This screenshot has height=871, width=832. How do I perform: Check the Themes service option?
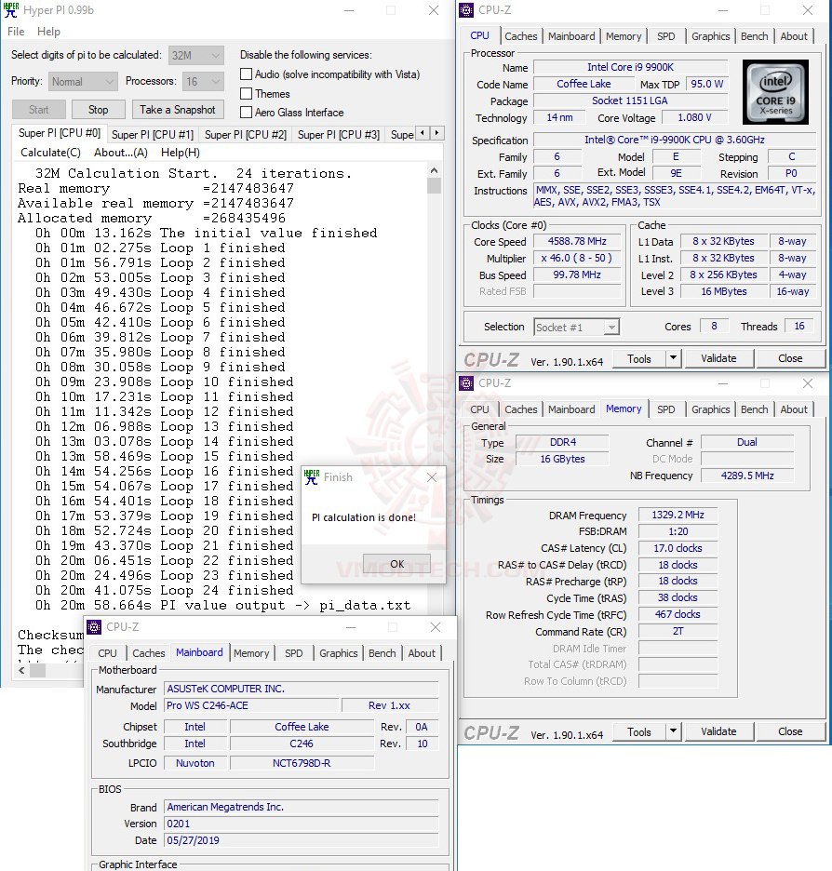point(247,93)
